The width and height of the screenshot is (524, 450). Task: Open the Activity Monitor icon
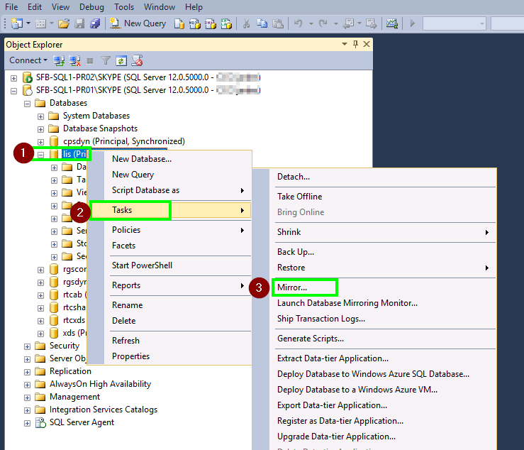click(391, 23)
